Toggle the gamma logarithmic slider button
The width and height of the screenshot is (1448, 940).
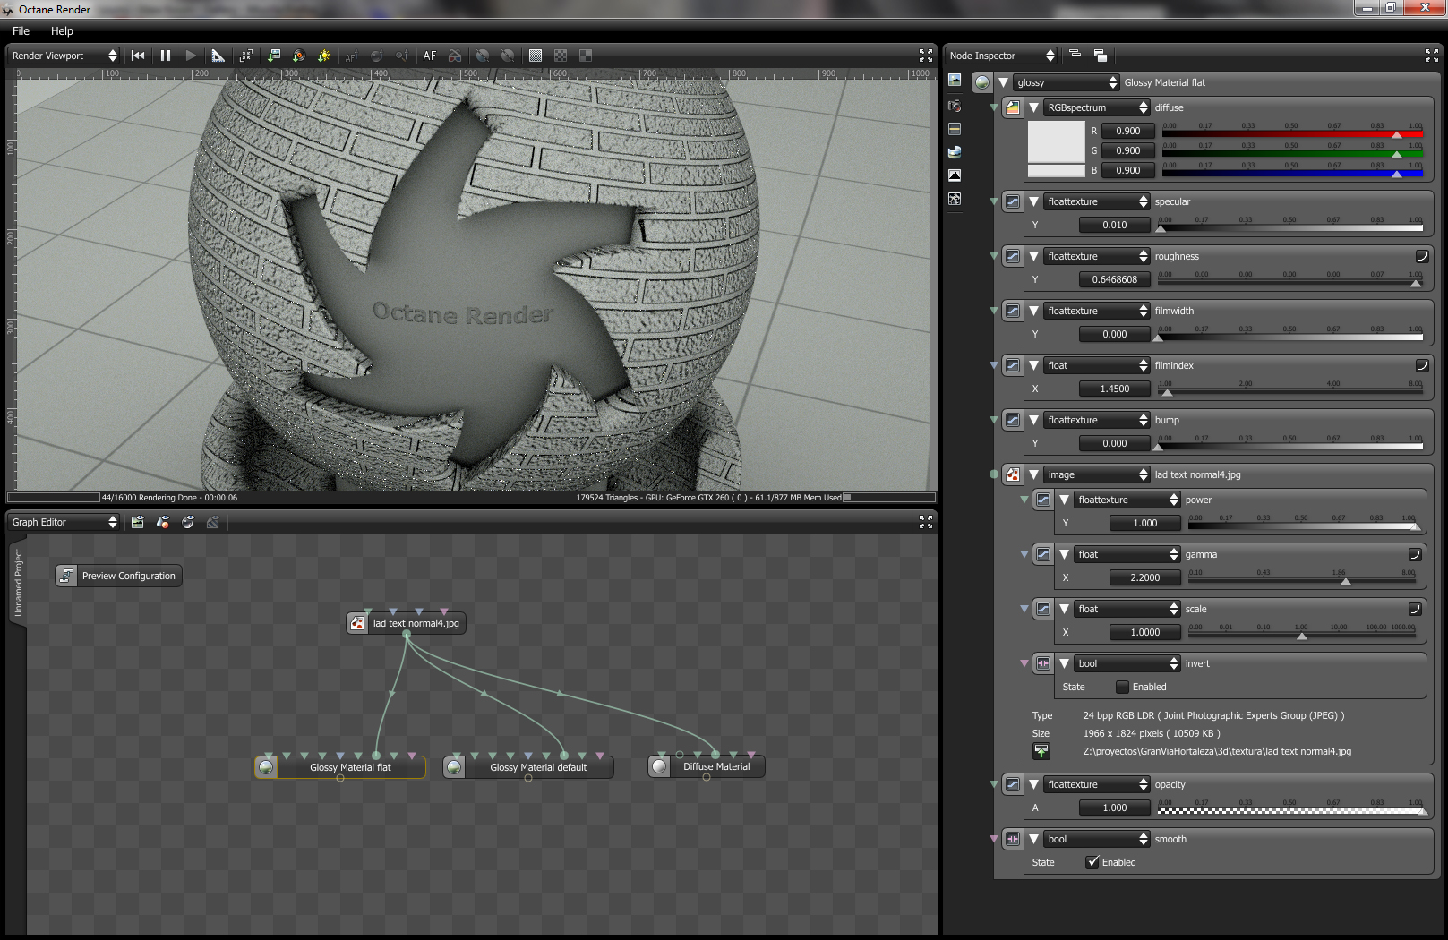pos(1415,554)
